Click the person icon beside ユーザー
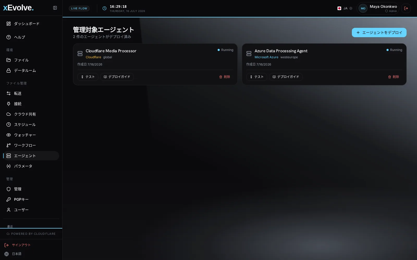417x260 pixels. 9,210
